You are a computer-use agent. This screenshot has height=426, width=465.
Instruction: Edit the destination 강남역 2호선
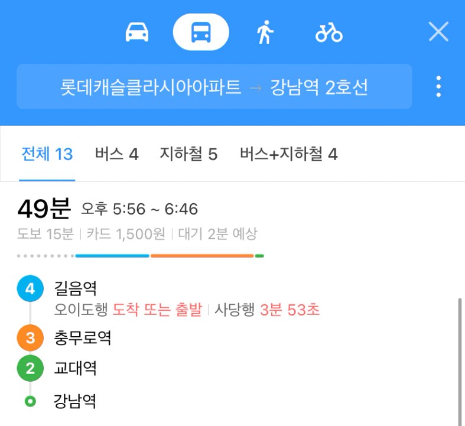coord(319,87)
